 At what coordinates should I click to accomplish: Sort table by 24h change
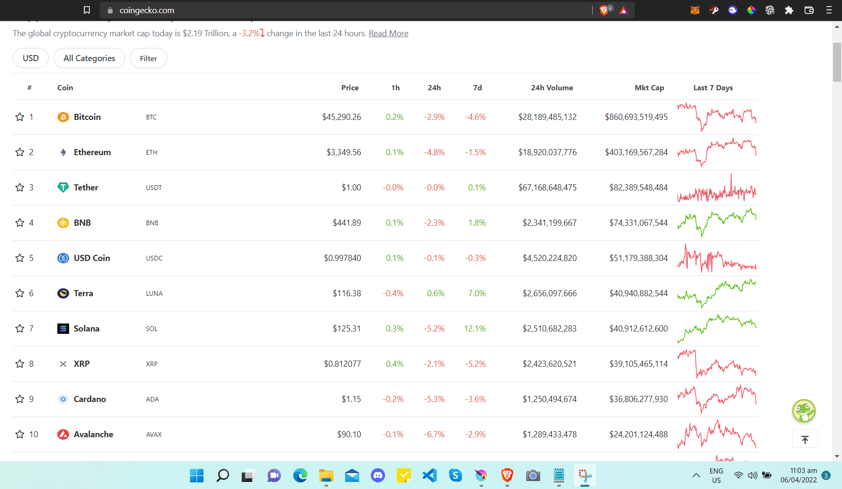coord(434,88)
